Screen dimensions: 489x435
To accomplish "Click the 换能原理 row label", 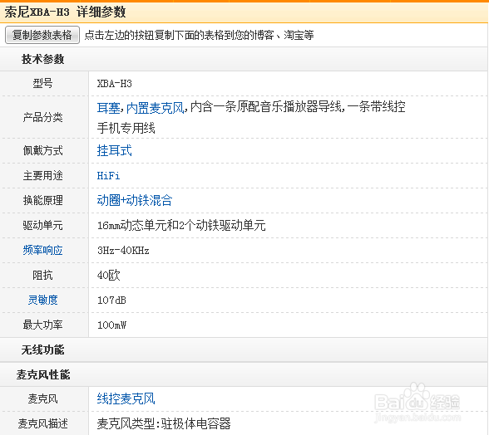I will click(x=42, y=200).
